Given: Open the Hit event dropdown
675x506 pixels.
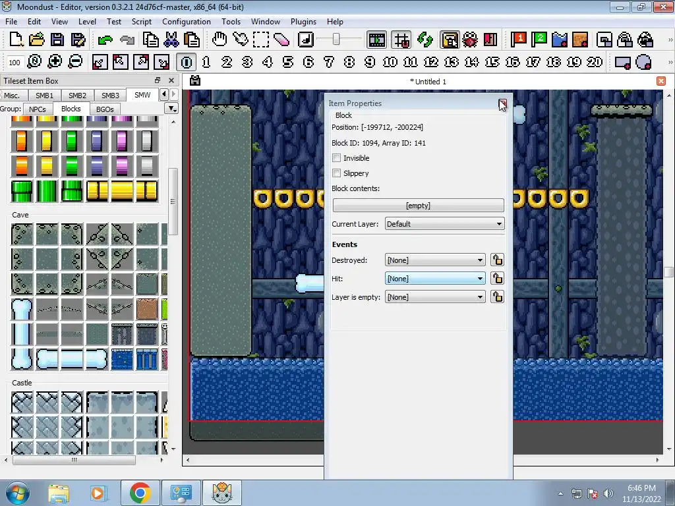Looking at the screenshot, I should (x=435, y=279).
